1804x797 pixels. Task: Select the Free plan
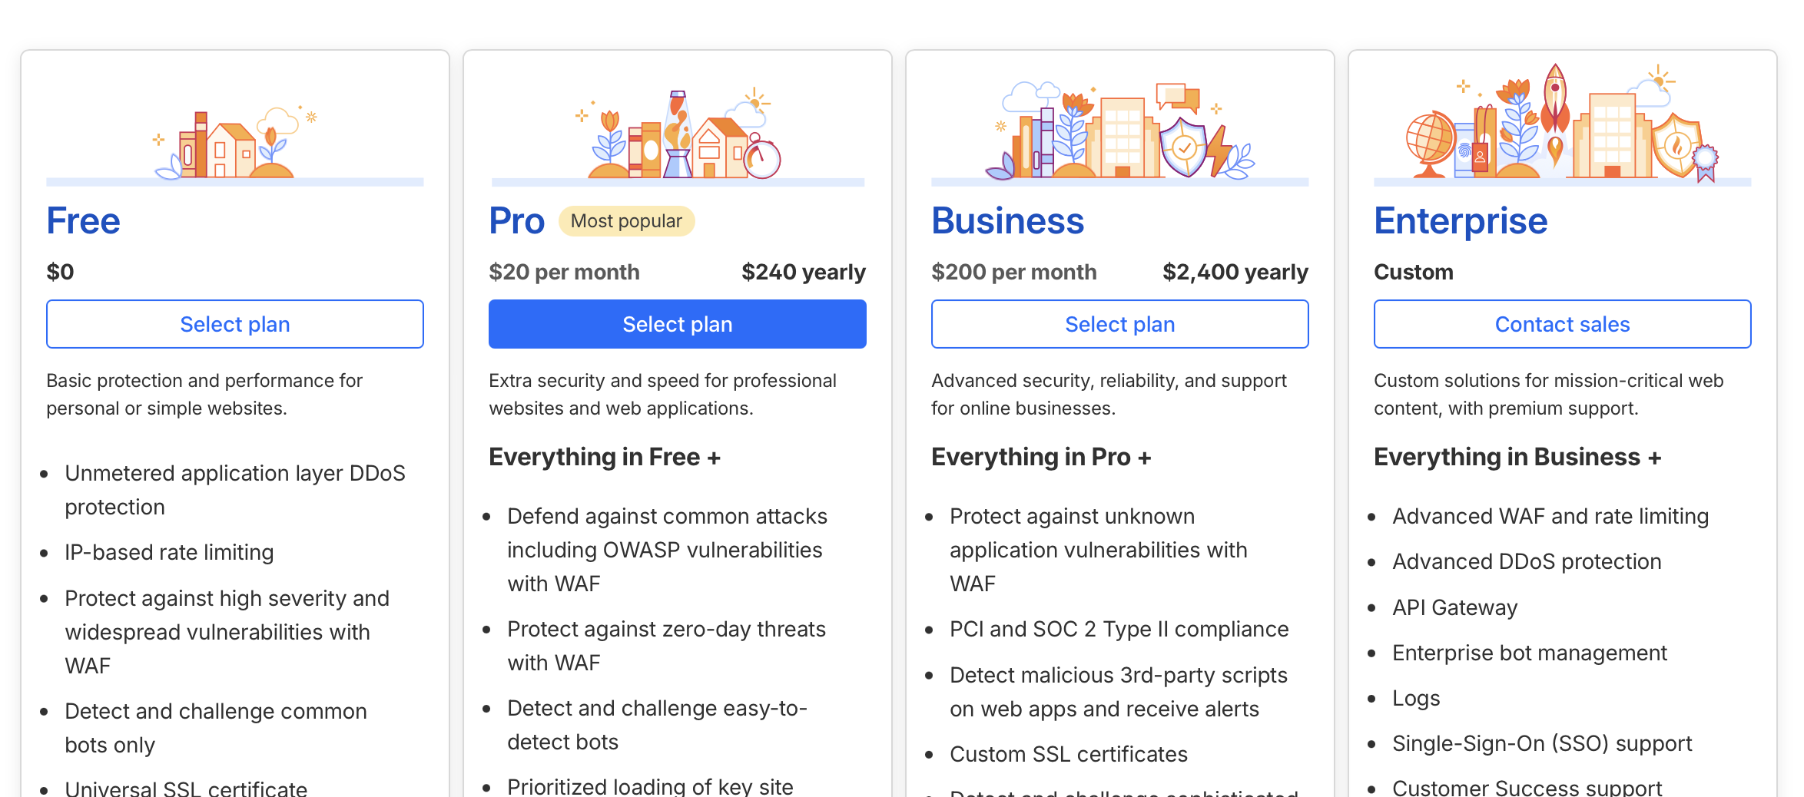235,324
